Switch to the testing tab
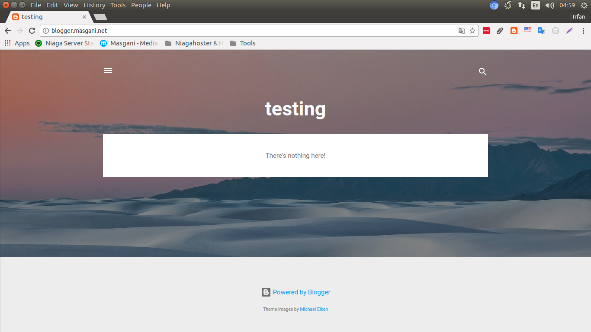Screen dimensions: 591x332 click(x=49, y=17)
